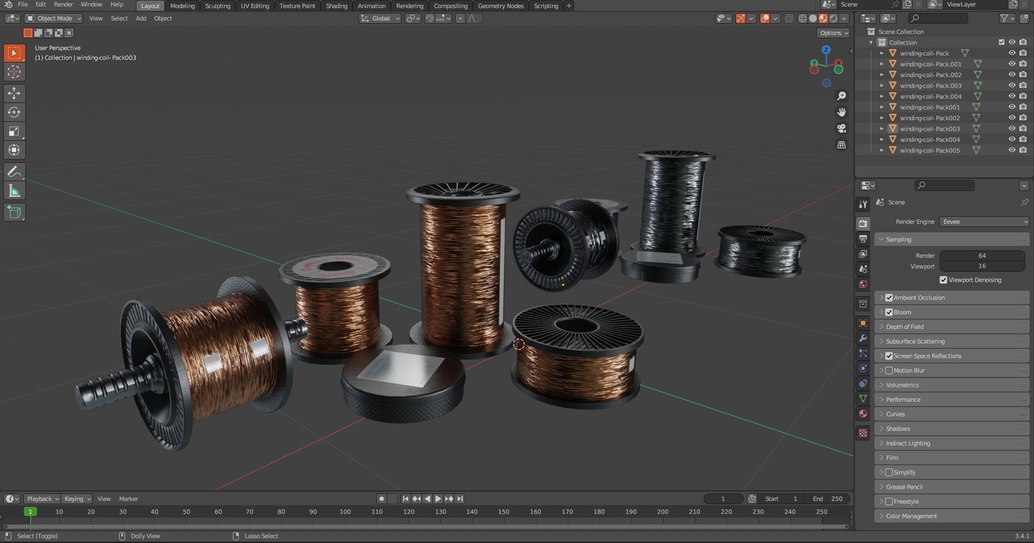This screenshot has width=1034, height=543.
Task: Switch to rendered viewport shading
Action: [x=833, y=18]
